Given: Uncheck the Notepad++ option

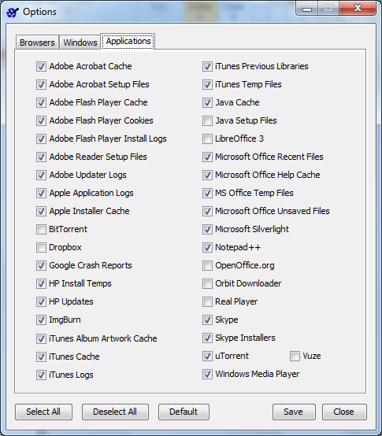Looking at the screenshot, I should pos(207,248).
